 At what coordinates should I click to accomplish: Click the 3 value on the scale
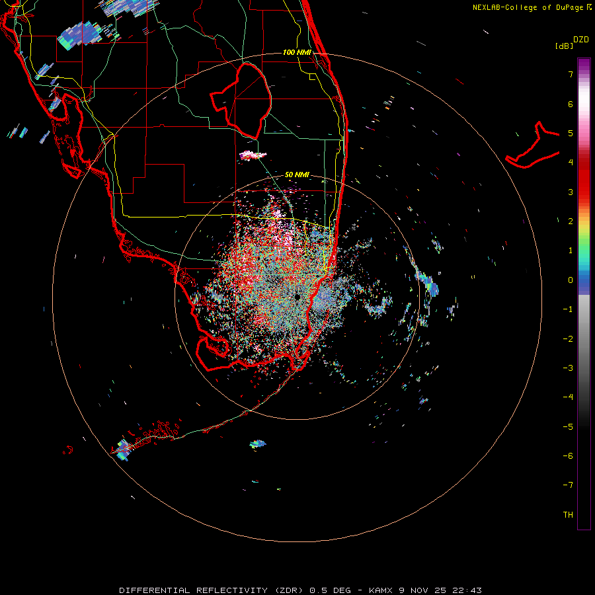[571, 192]
